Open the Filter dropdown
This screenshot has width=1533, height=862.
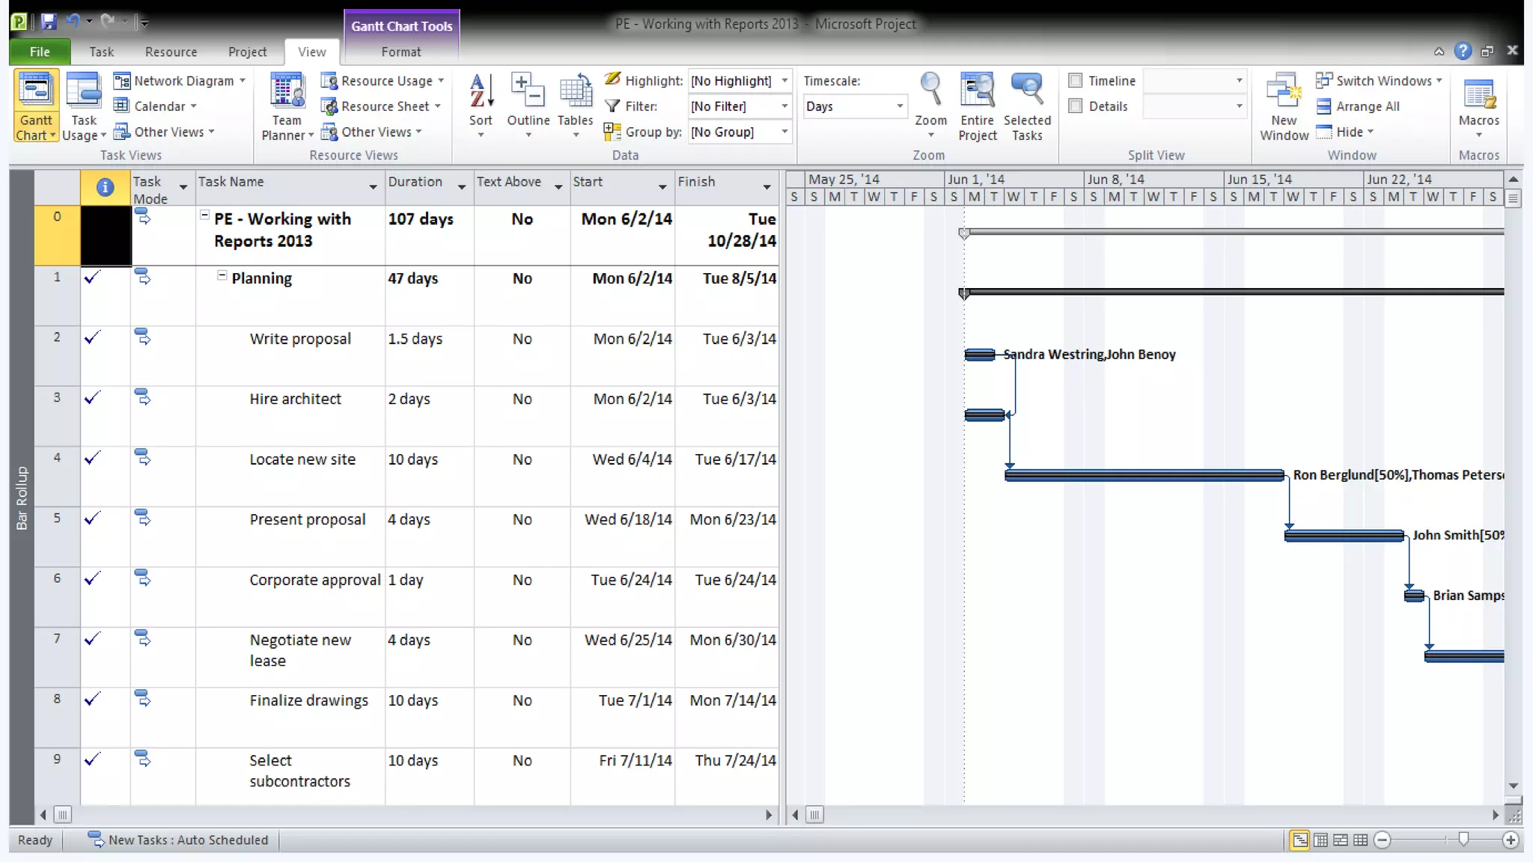pos(784,106)
